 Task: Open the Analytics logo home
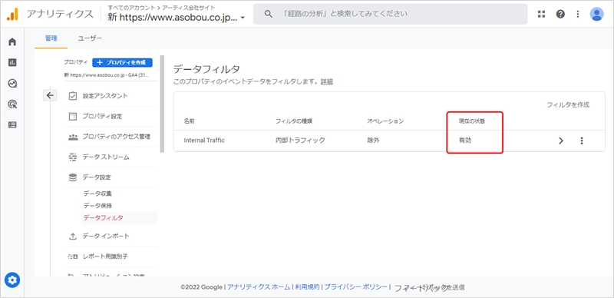12,14
